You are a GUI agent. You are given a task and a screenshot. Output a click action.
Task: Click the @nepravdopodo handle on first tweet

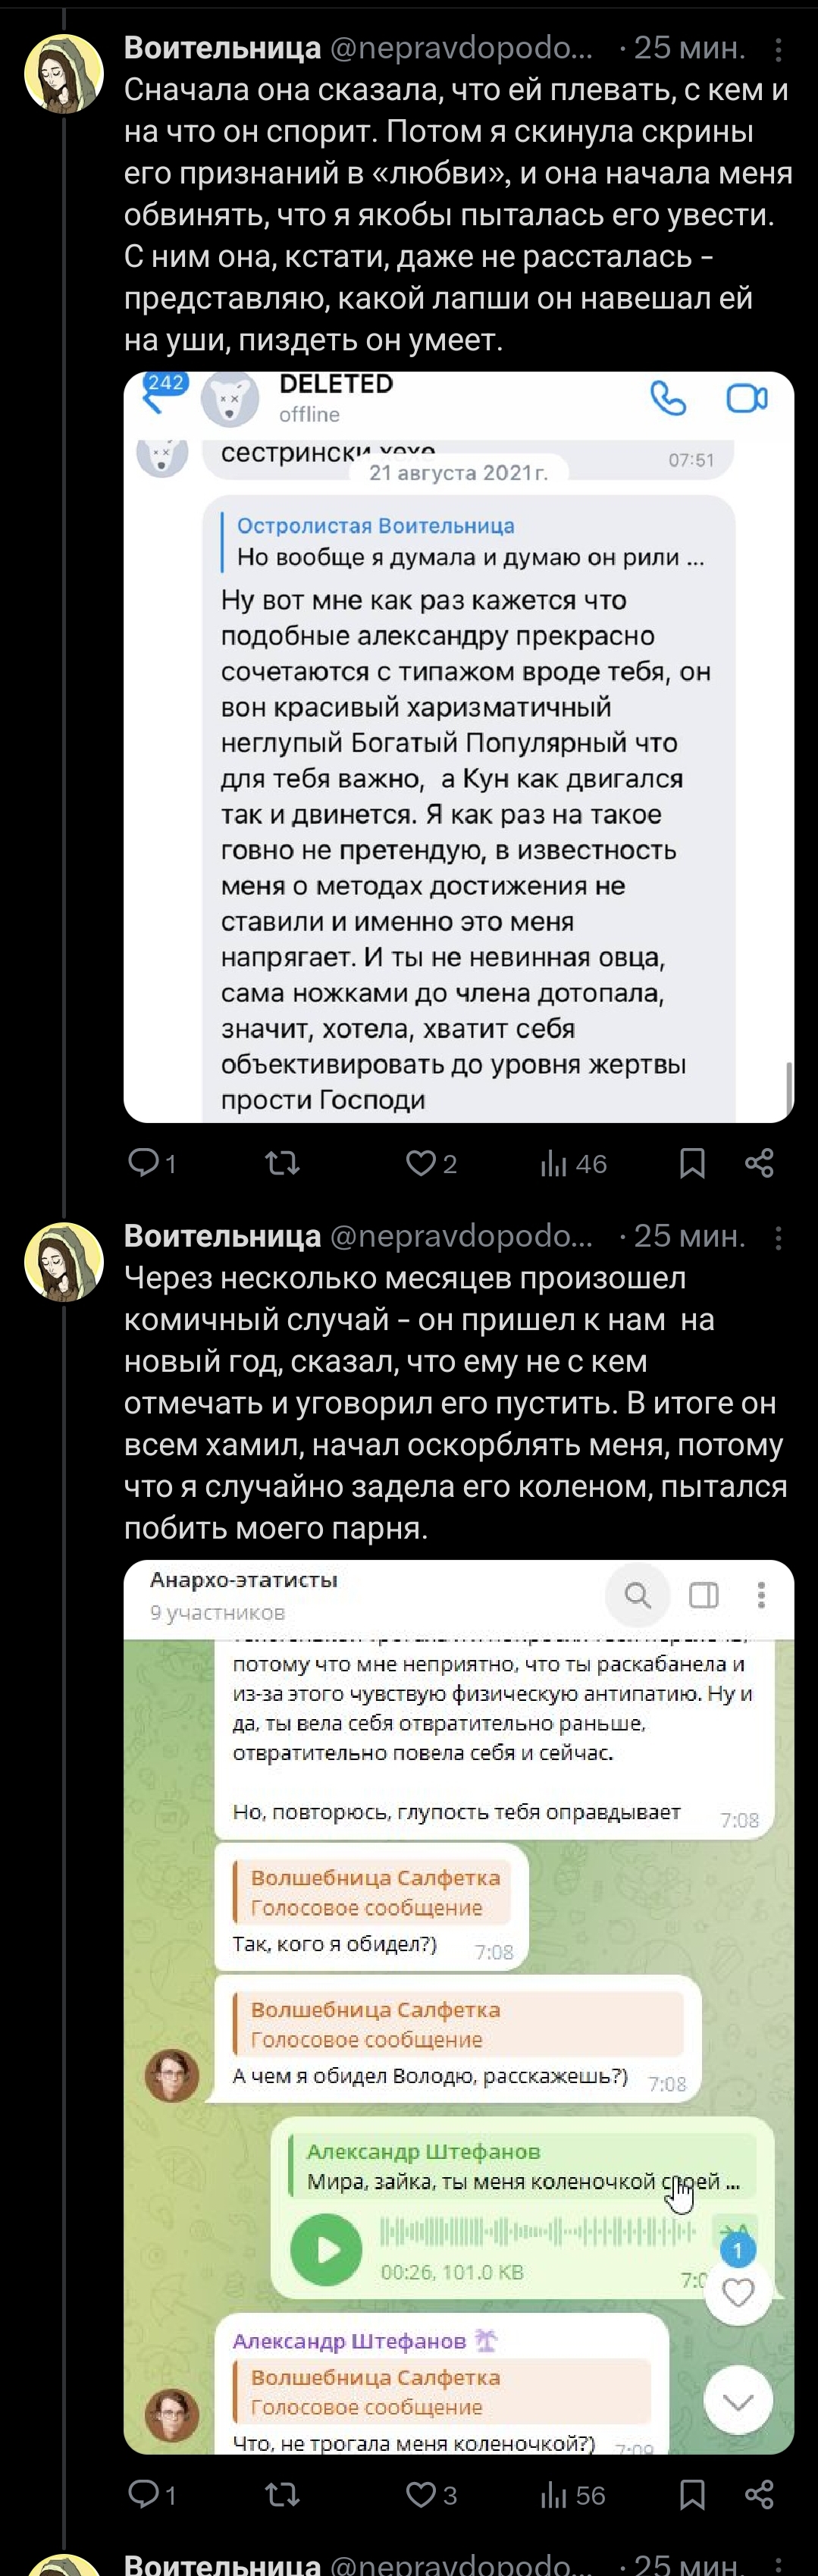461,47
